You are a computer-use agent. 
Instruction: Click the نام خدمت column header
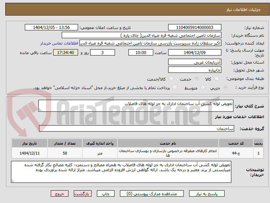click(x=168, y=143)
